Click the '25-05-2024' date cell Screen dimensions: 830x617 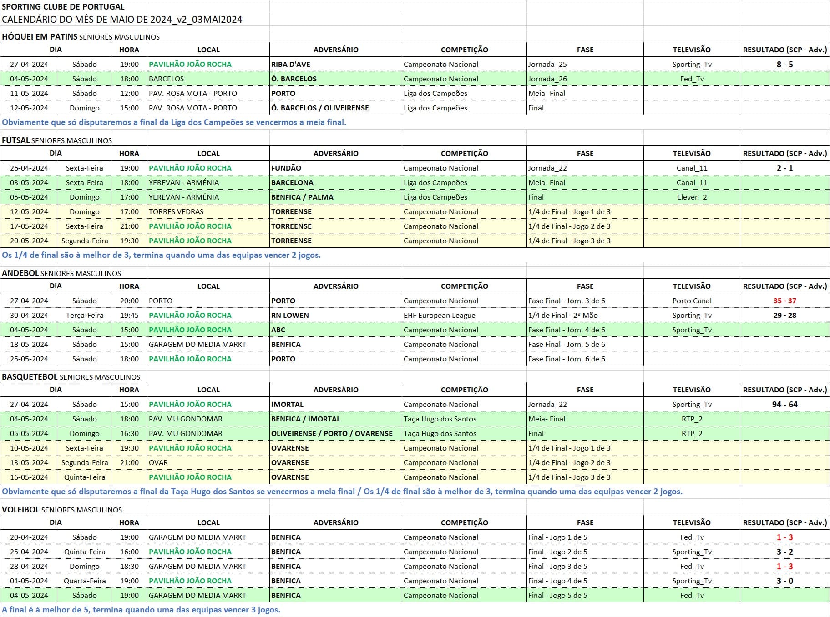point(29,359)
